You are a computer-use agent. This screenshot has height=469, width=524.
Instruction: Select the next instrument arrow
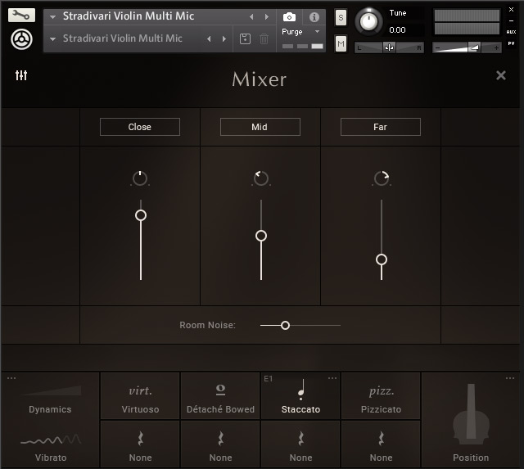267,16
